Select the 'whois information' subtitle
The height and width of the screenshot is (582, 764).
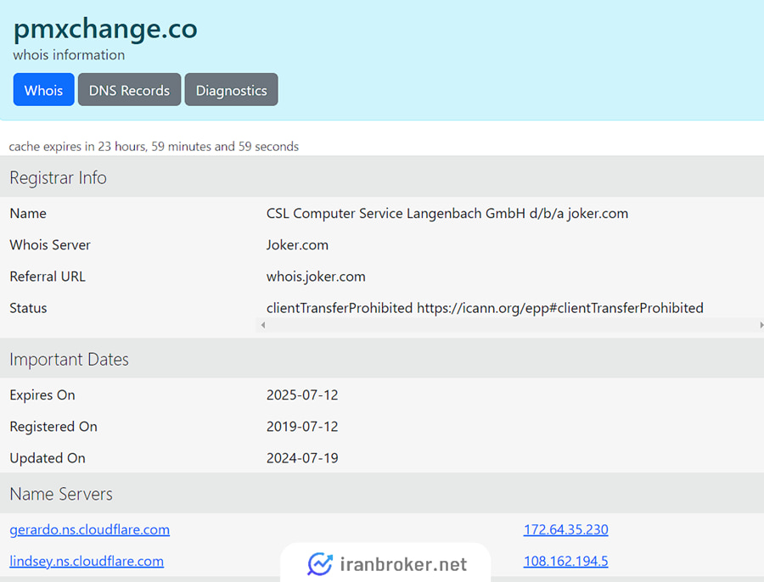(x=69, y=55)
